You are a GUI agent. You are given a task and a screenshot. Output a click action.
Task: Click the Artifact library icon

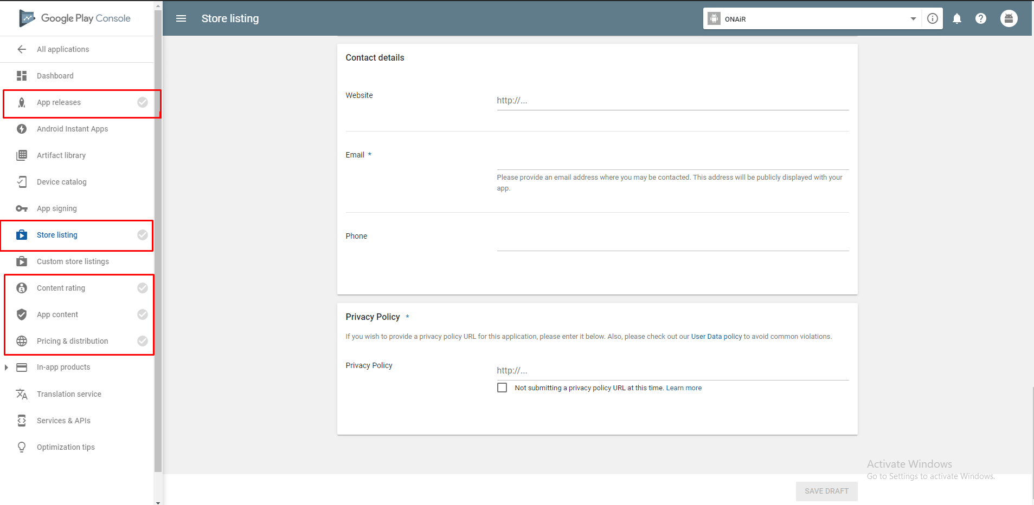coord(22,155)
